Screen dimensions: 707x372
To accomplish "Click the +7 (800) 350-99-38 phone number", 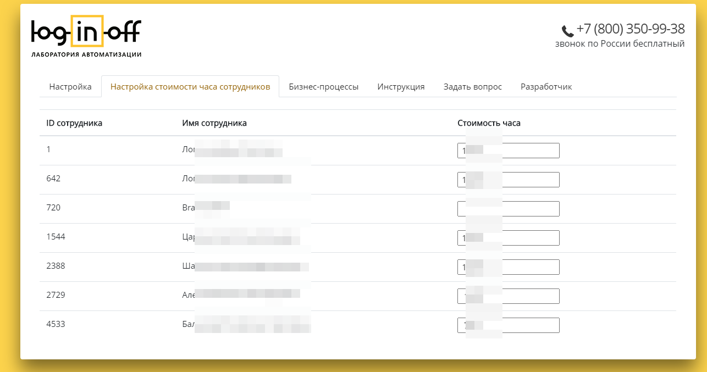I will coord(631,29).
